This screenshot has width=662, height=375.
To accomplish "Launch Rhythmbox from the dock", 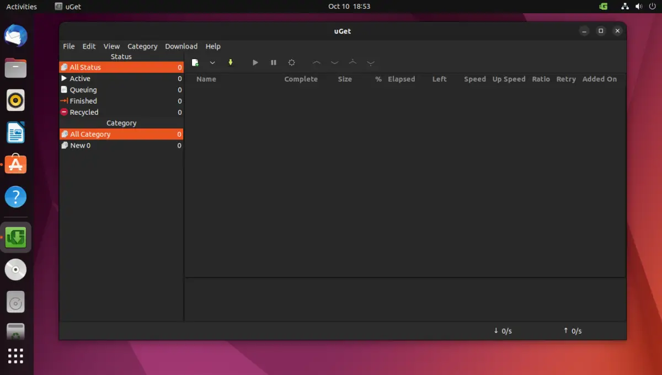I will (16, 100).
